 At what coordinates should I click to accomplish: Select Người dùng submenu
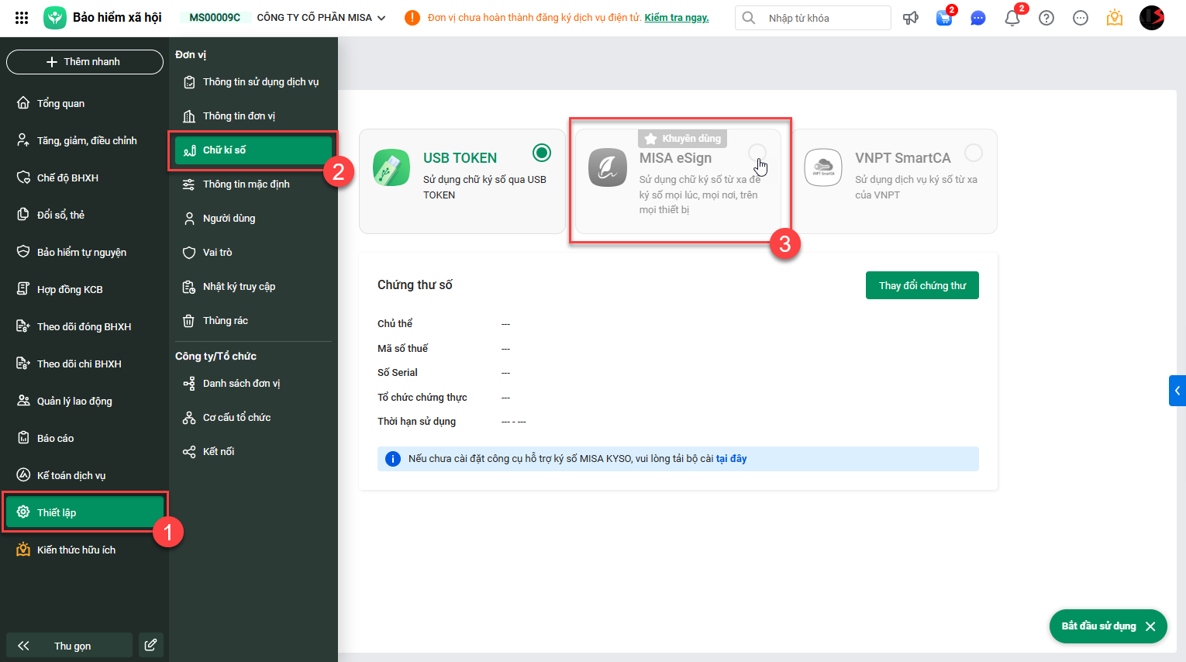[253, 218]
